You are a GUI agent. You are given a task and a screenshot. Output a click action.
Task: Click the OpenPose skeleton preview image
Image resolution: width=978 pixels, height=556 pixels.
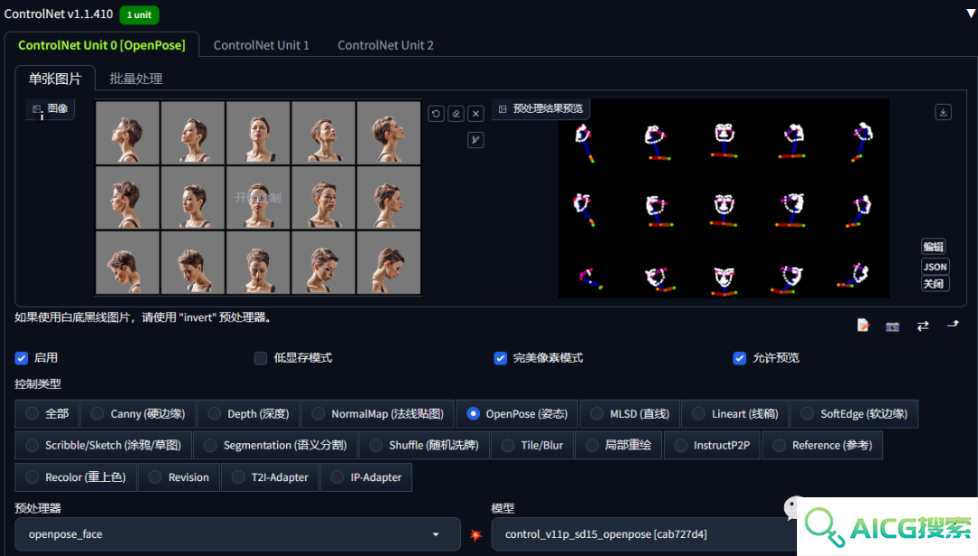click(724, 199)
